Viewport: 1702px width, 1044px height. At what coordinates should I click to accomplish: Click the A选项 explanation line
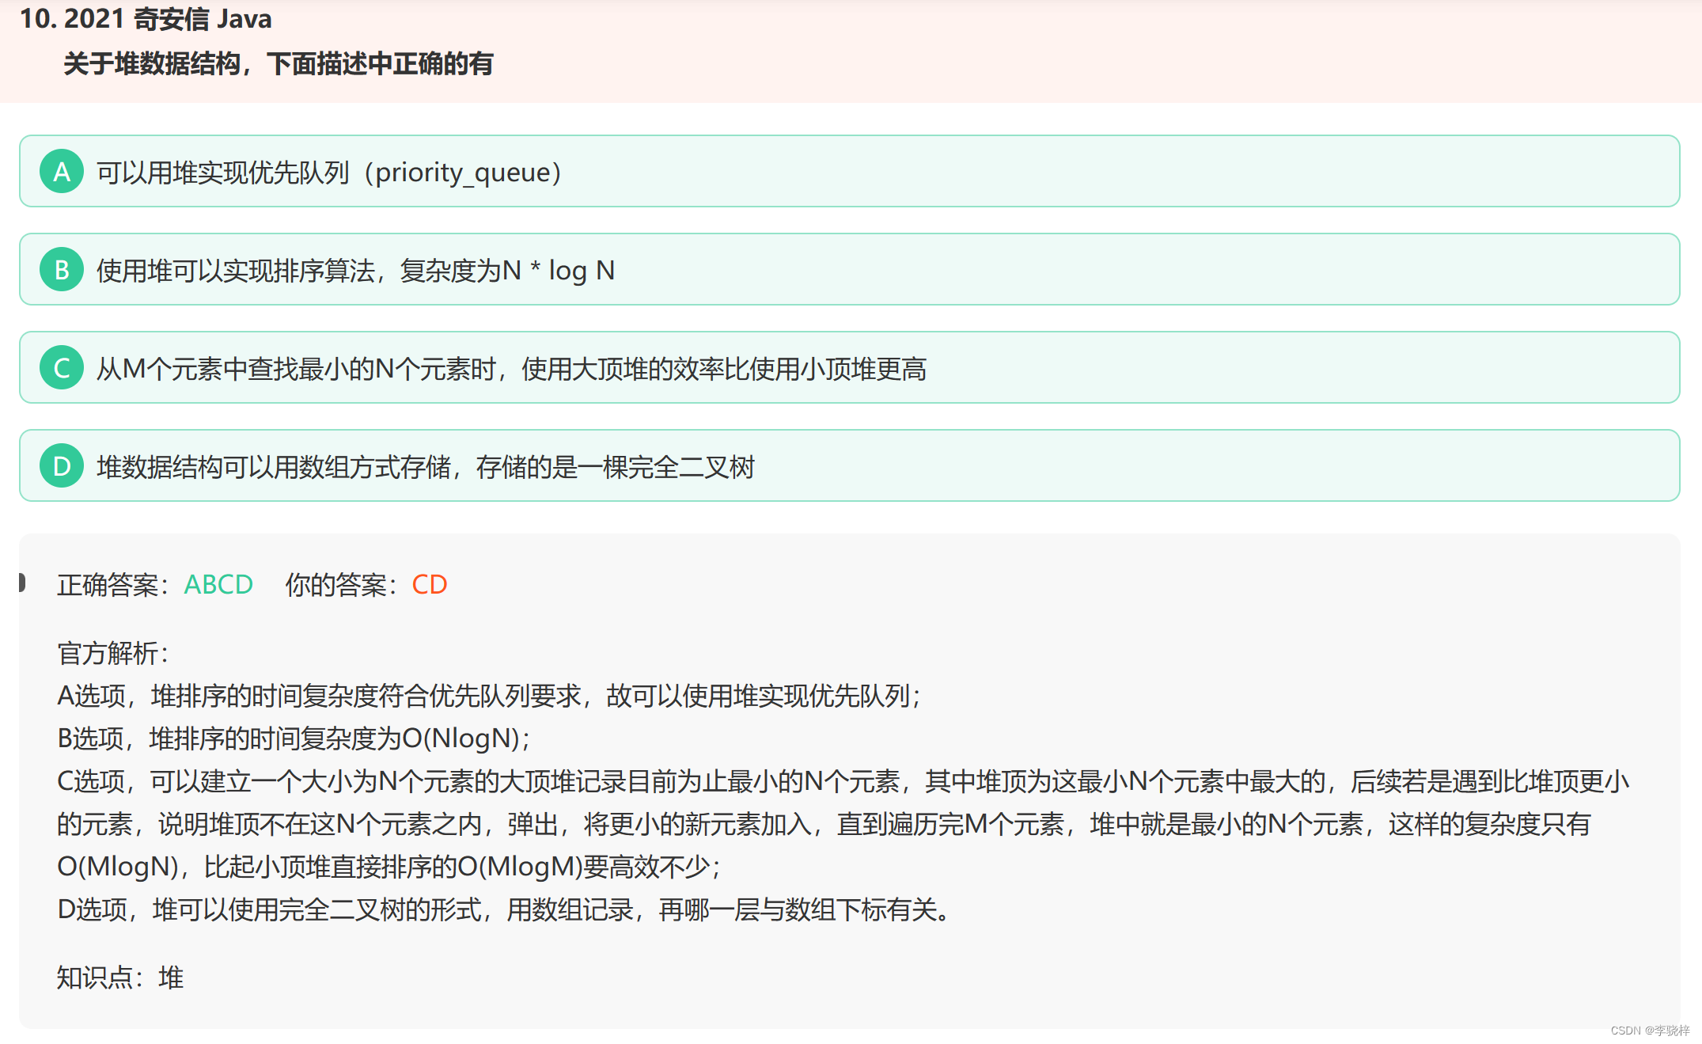[489, 696]
